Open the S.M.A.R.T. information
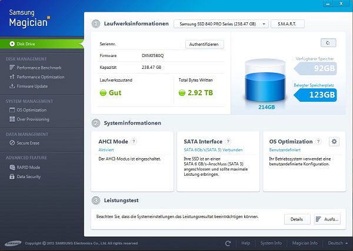This screenshot has height=251, width=353. 288,24
